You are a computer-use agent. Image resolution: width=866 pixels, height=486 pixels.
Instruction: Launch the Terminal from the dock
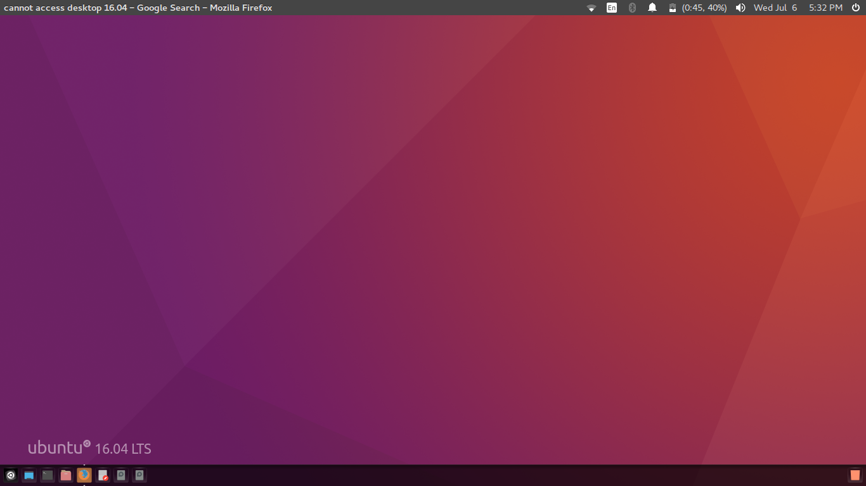48,475
